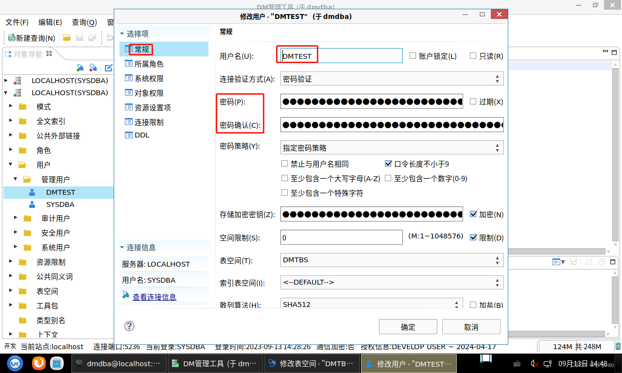This screenshot has width=622, height=373.
Task: Open the 密码策略 dropdown
Action: pos(392,148)
